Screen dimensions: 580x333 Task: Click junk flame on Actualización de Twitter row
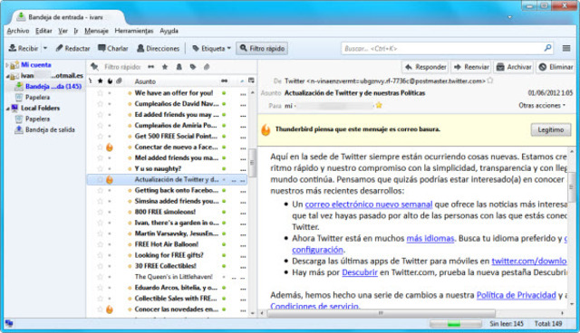pos(110,180)
